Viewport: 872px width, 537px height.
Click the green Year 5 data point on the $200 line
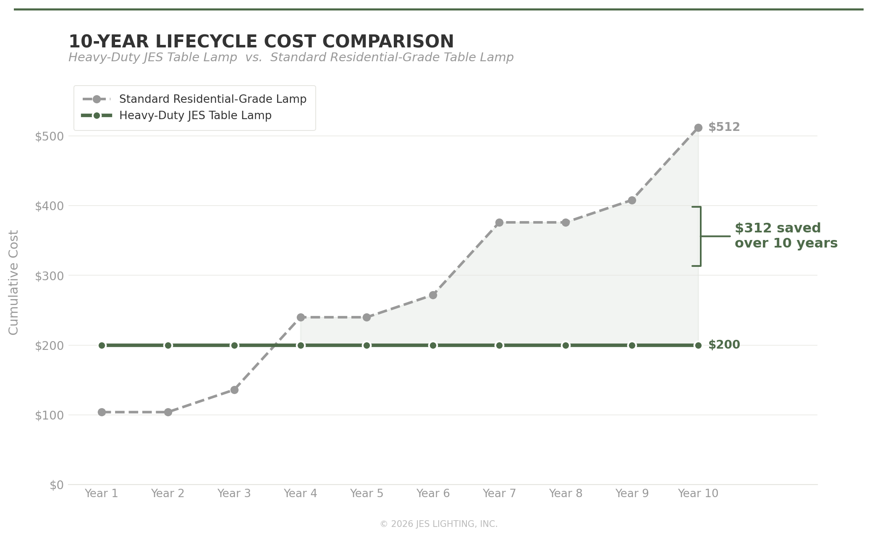tap(367, 345)
